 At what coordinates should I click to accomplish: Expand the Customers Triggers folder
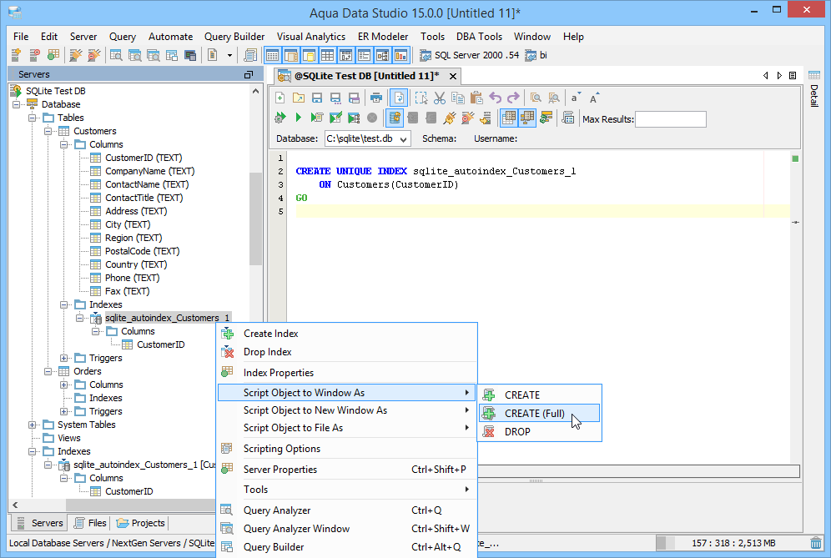click(63, 358)
